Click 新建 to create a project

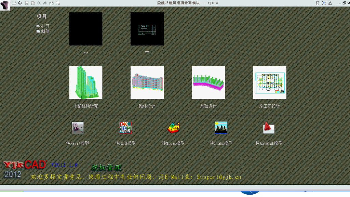45,31
